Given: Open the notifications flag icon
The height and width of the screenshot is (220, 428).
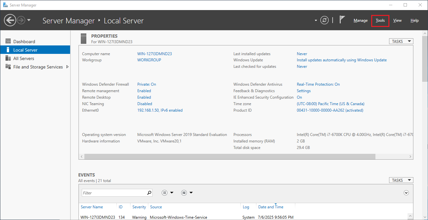Looking at the screenshot, I should point(342,20).
